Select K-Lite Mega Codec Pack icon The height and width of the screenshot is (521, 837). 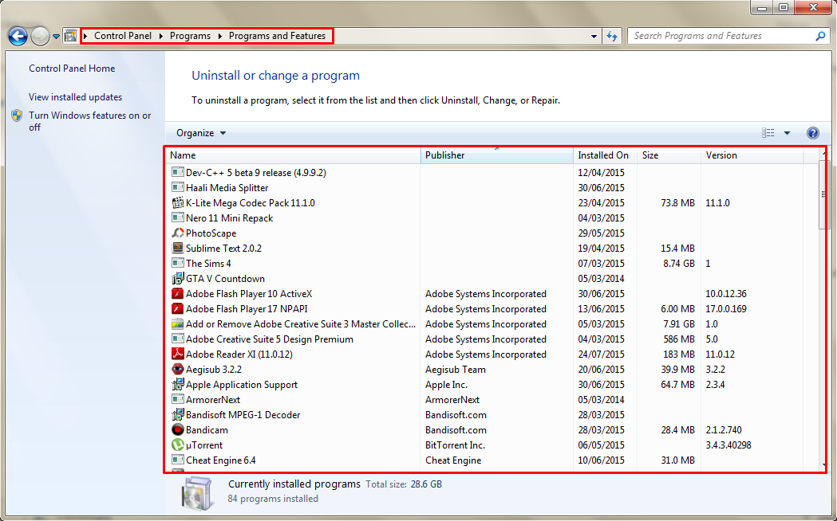click(x=178, y=202)
